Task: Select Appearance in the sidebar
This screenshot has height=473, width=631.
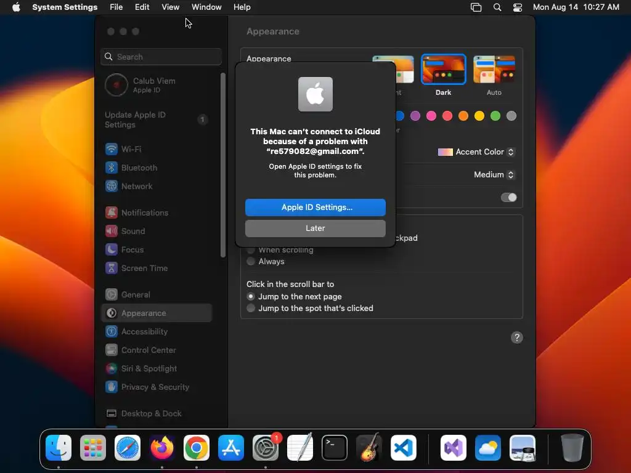Action: [x=156, y=313]
